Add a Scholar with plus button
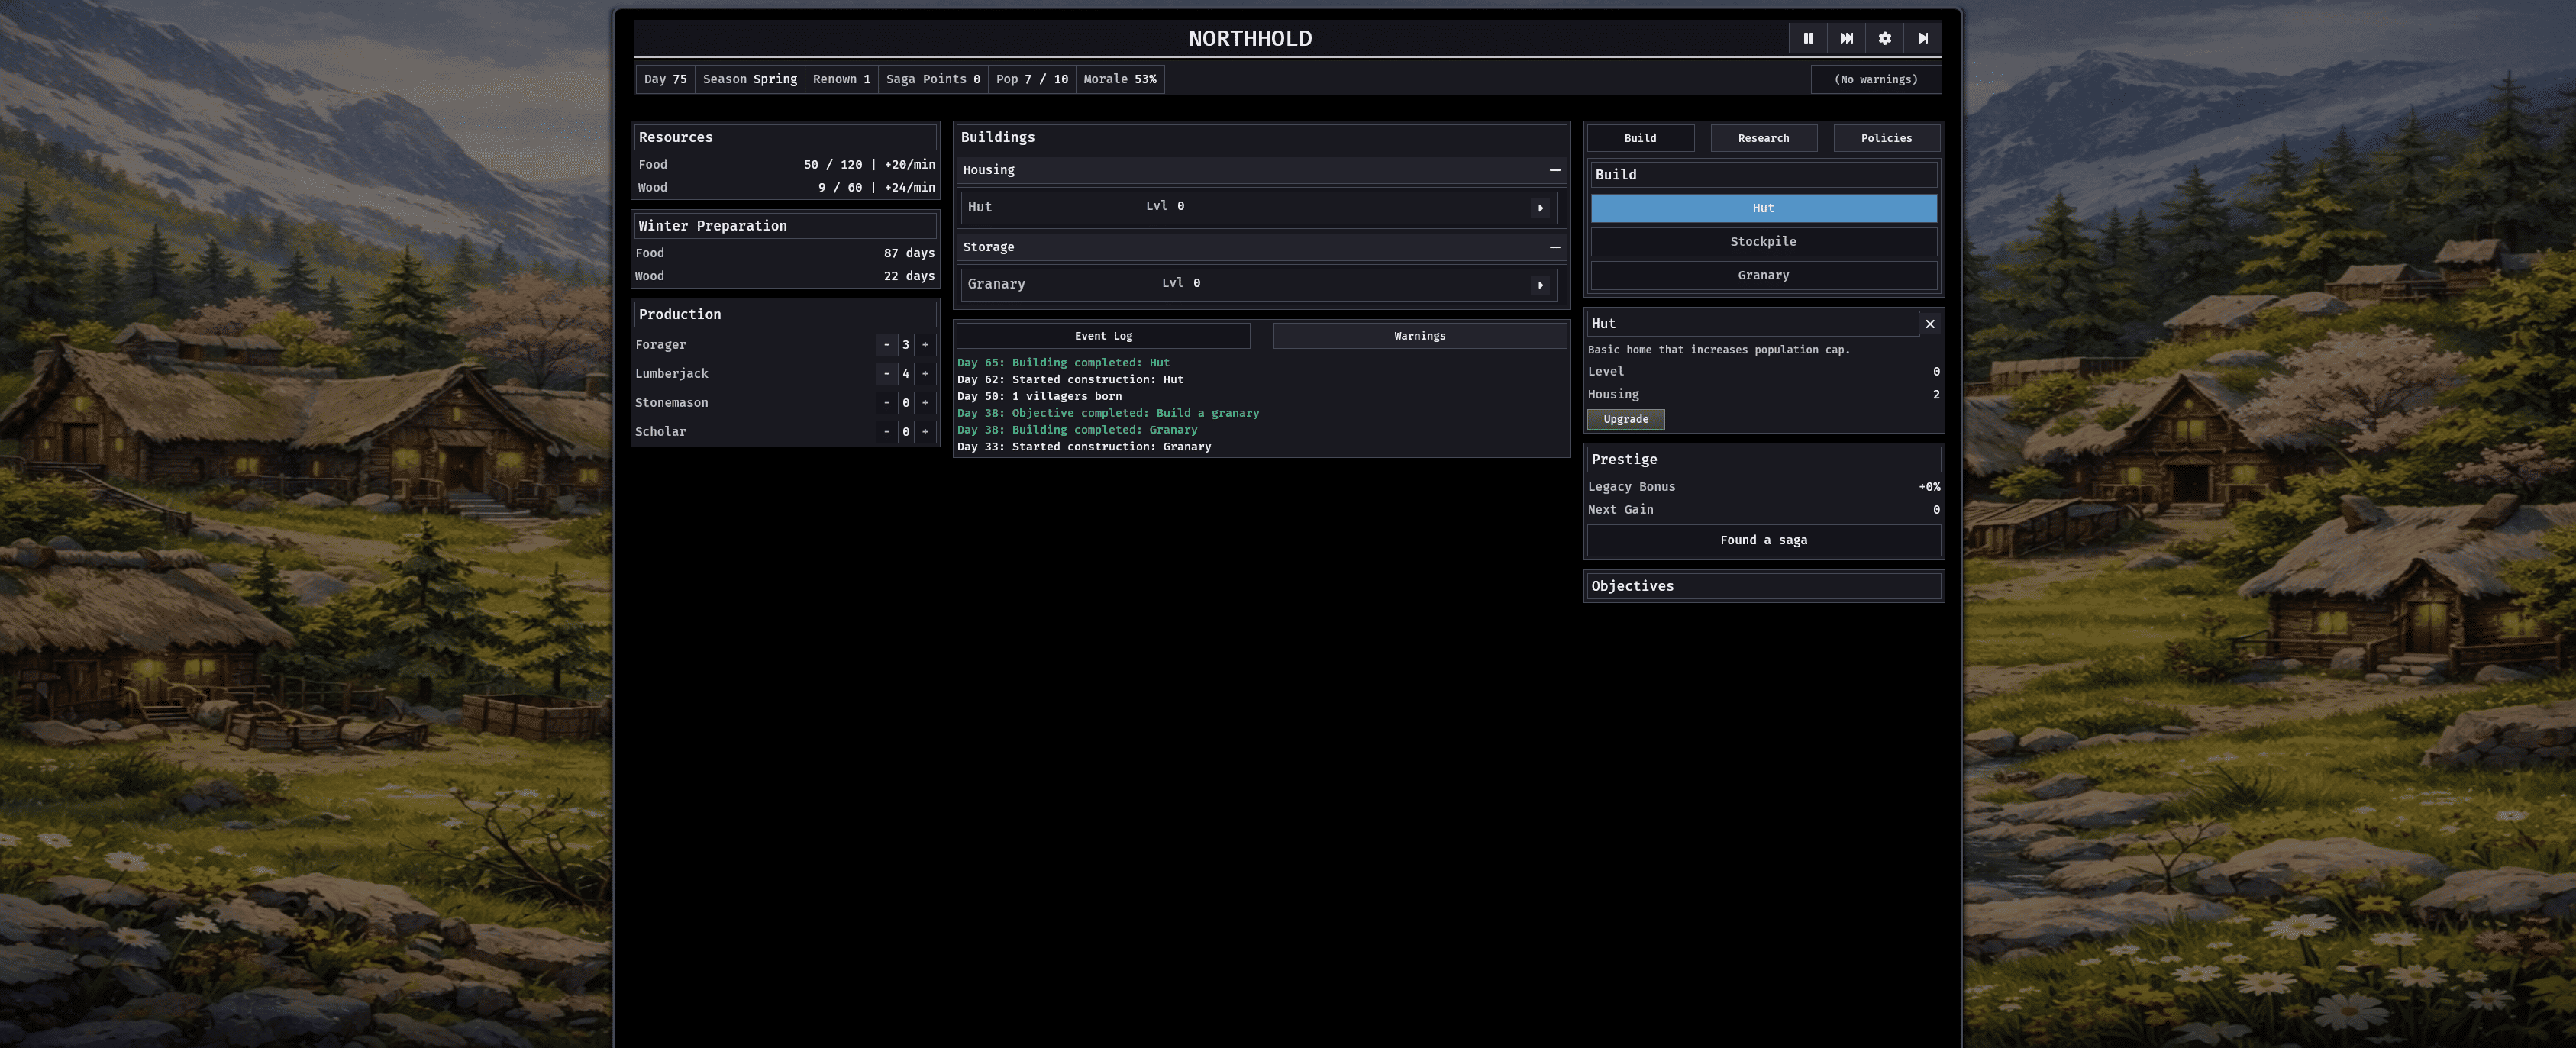The width and height of the screenshot is (2576, 1048). pyautogui.click(x=925, y=432)
